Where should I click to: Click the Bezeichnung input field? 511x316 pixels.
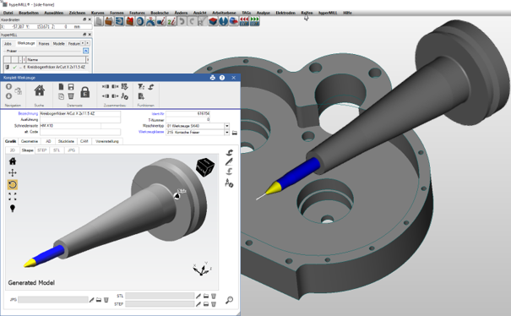[x=80, y=113]
